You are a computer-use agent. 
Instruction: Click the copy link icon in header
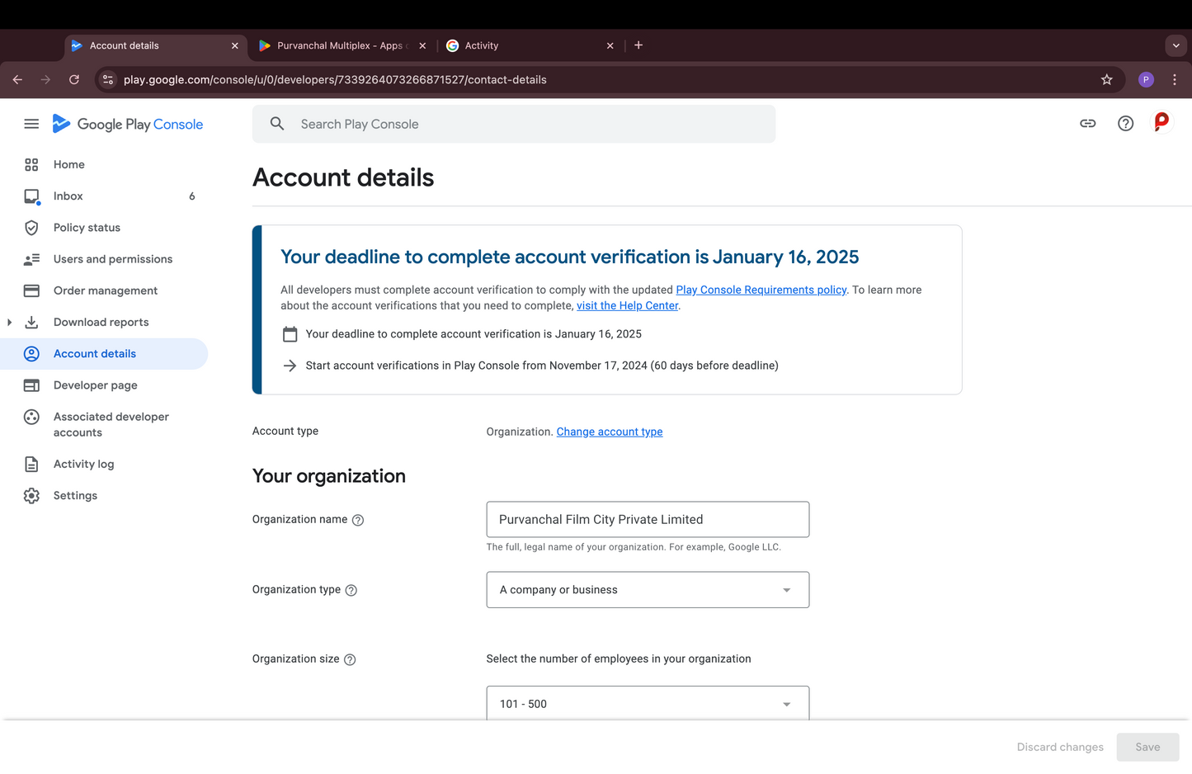pyautogui.click(x=1087, y=124)
